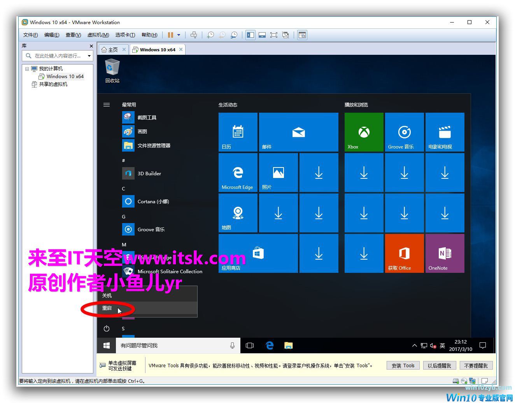Show hidden tray icons chevron
This screenshot has width=515, height=403.
coord(414,345)
